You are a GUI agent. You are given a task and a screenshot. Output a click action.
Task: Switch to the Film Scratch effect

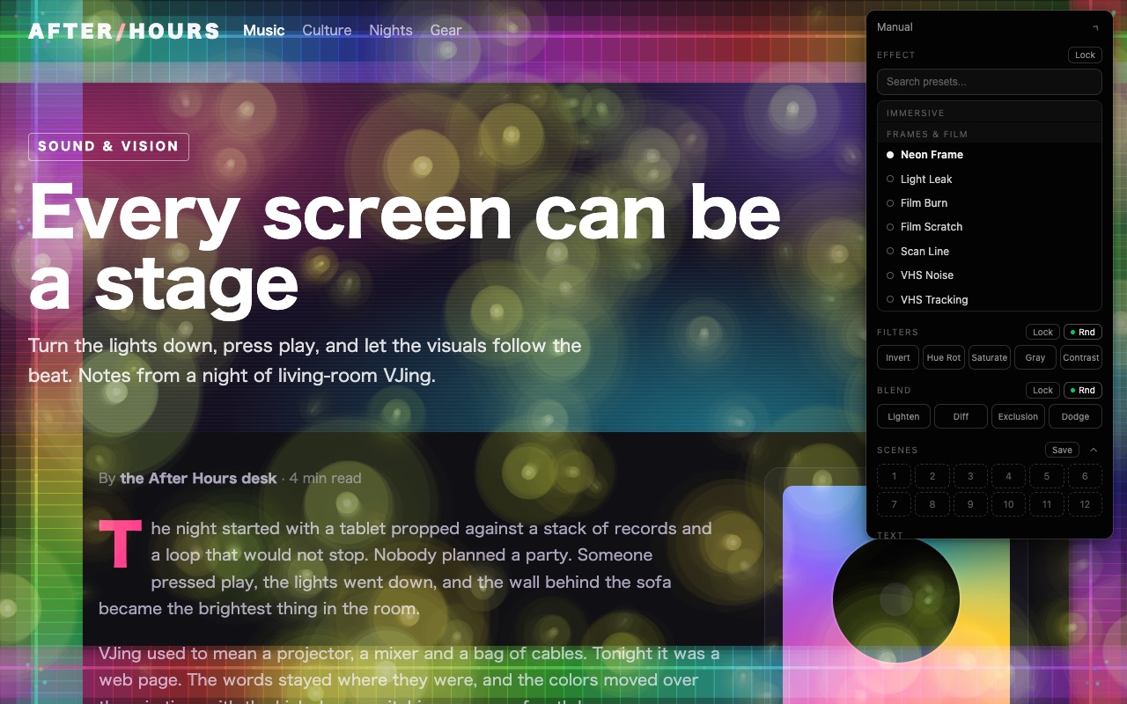(x=990, y=227)
